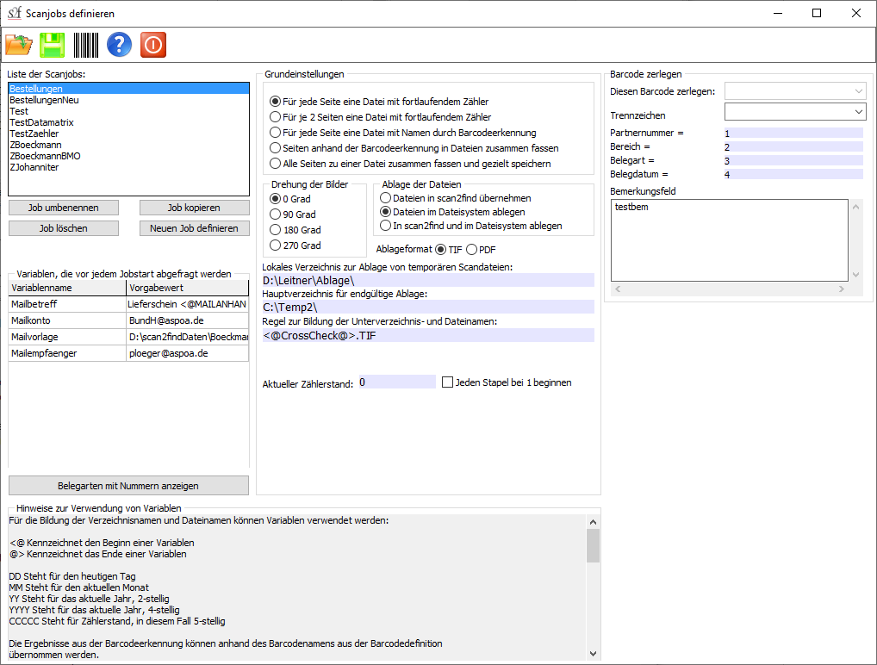
Task: Enable 'Jeden Stapel bei 1 beginnen' checkbox
Action: (507, 382)
